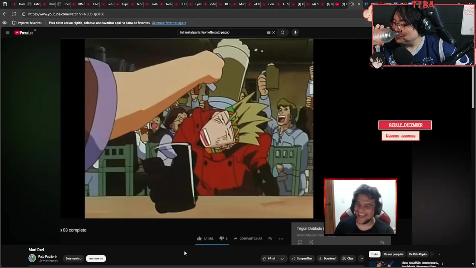Click the 'AZULLE_DECEMBER' chat overlay name
Viewport: 476px width, 268px height.
pyautogui.click(x=405, y=125)
